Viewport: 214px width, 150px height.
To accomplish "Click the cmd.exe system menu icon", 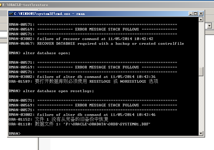I will coord(11,14).
